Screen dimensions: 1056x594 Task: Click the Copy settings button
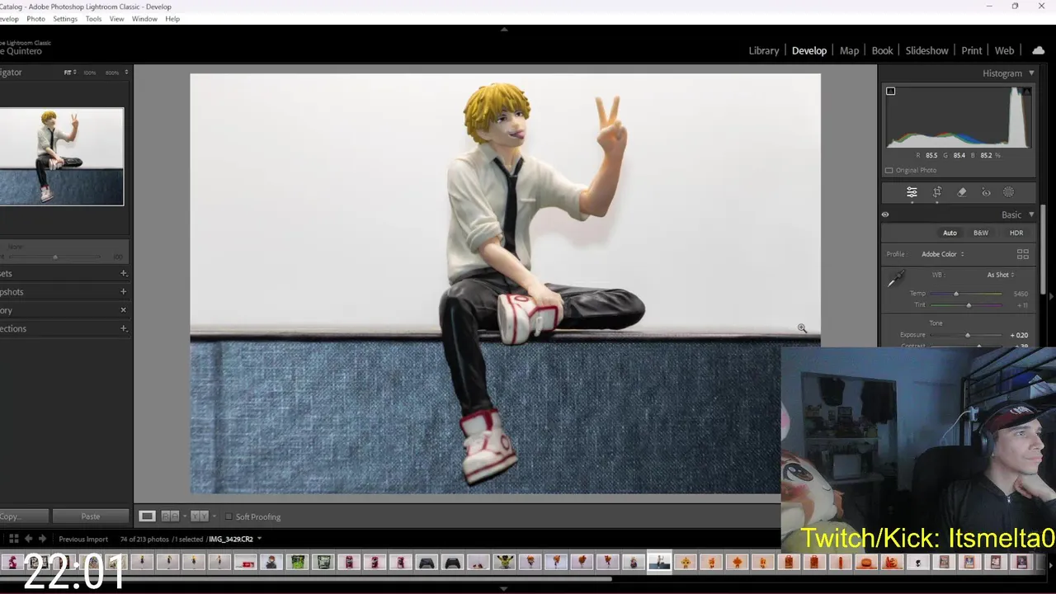(x=22, y=516)
